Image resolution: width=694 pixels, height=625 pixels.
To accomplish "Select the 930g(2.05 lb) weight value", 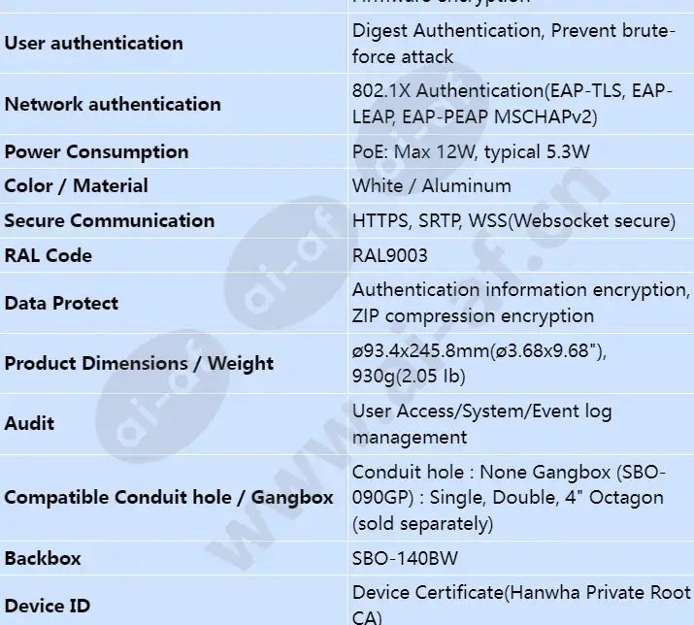I will point(409,377).
